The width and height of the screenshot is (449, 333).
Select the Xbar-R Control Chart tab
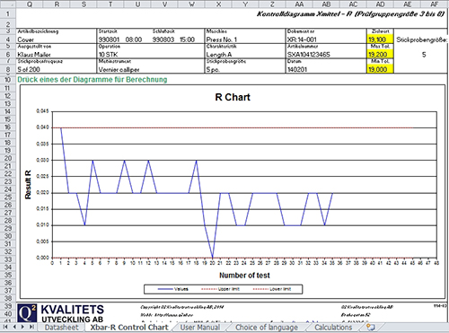129,328
